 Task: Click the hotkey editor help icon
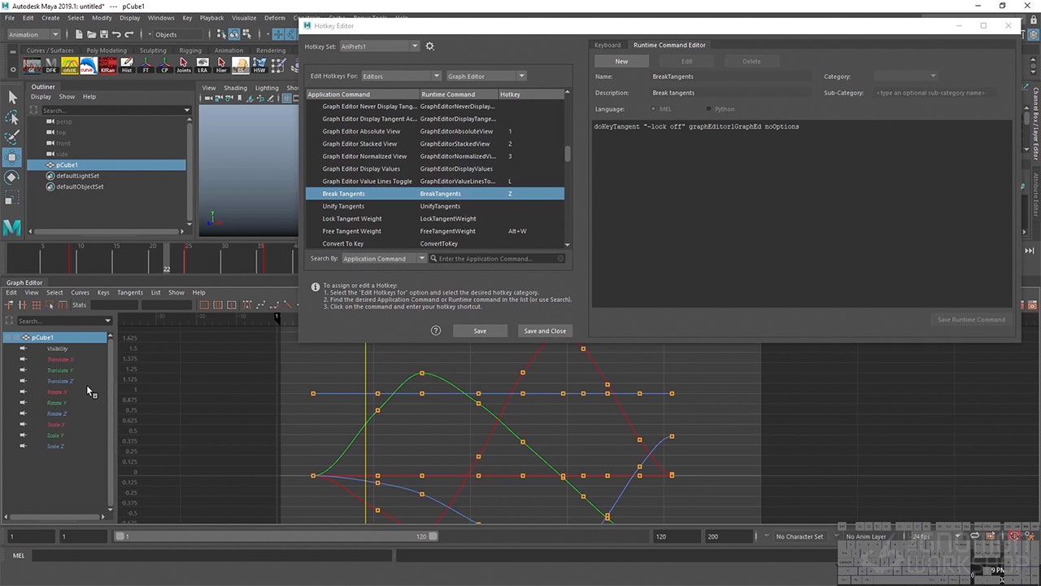pos(436,330)
